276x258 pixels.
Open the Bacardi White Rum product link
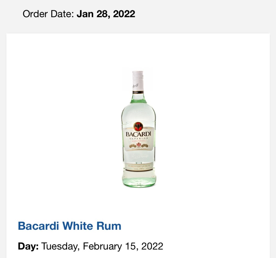[70, 226]
